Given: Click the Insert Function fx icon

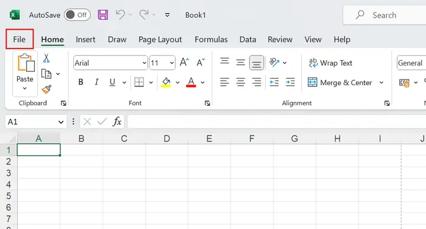Looking at the screenshot, I should point(117,121).
